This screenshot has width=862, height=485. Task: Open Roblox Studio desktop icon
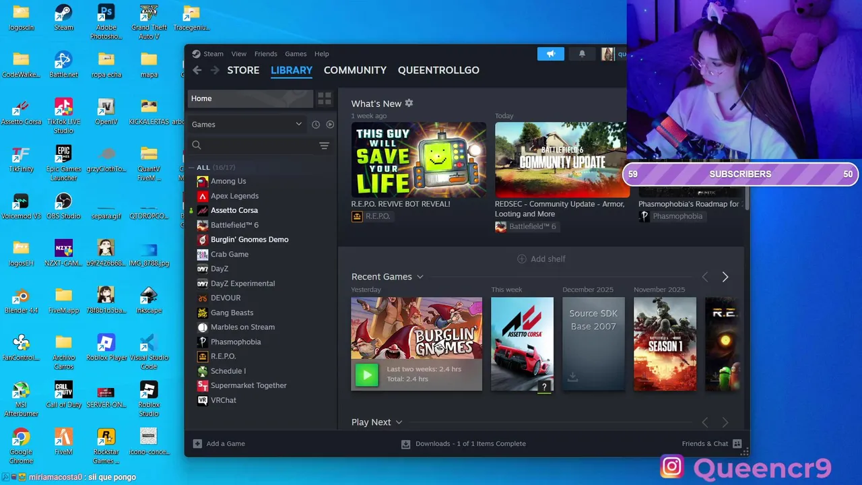(x=149, y=399)
